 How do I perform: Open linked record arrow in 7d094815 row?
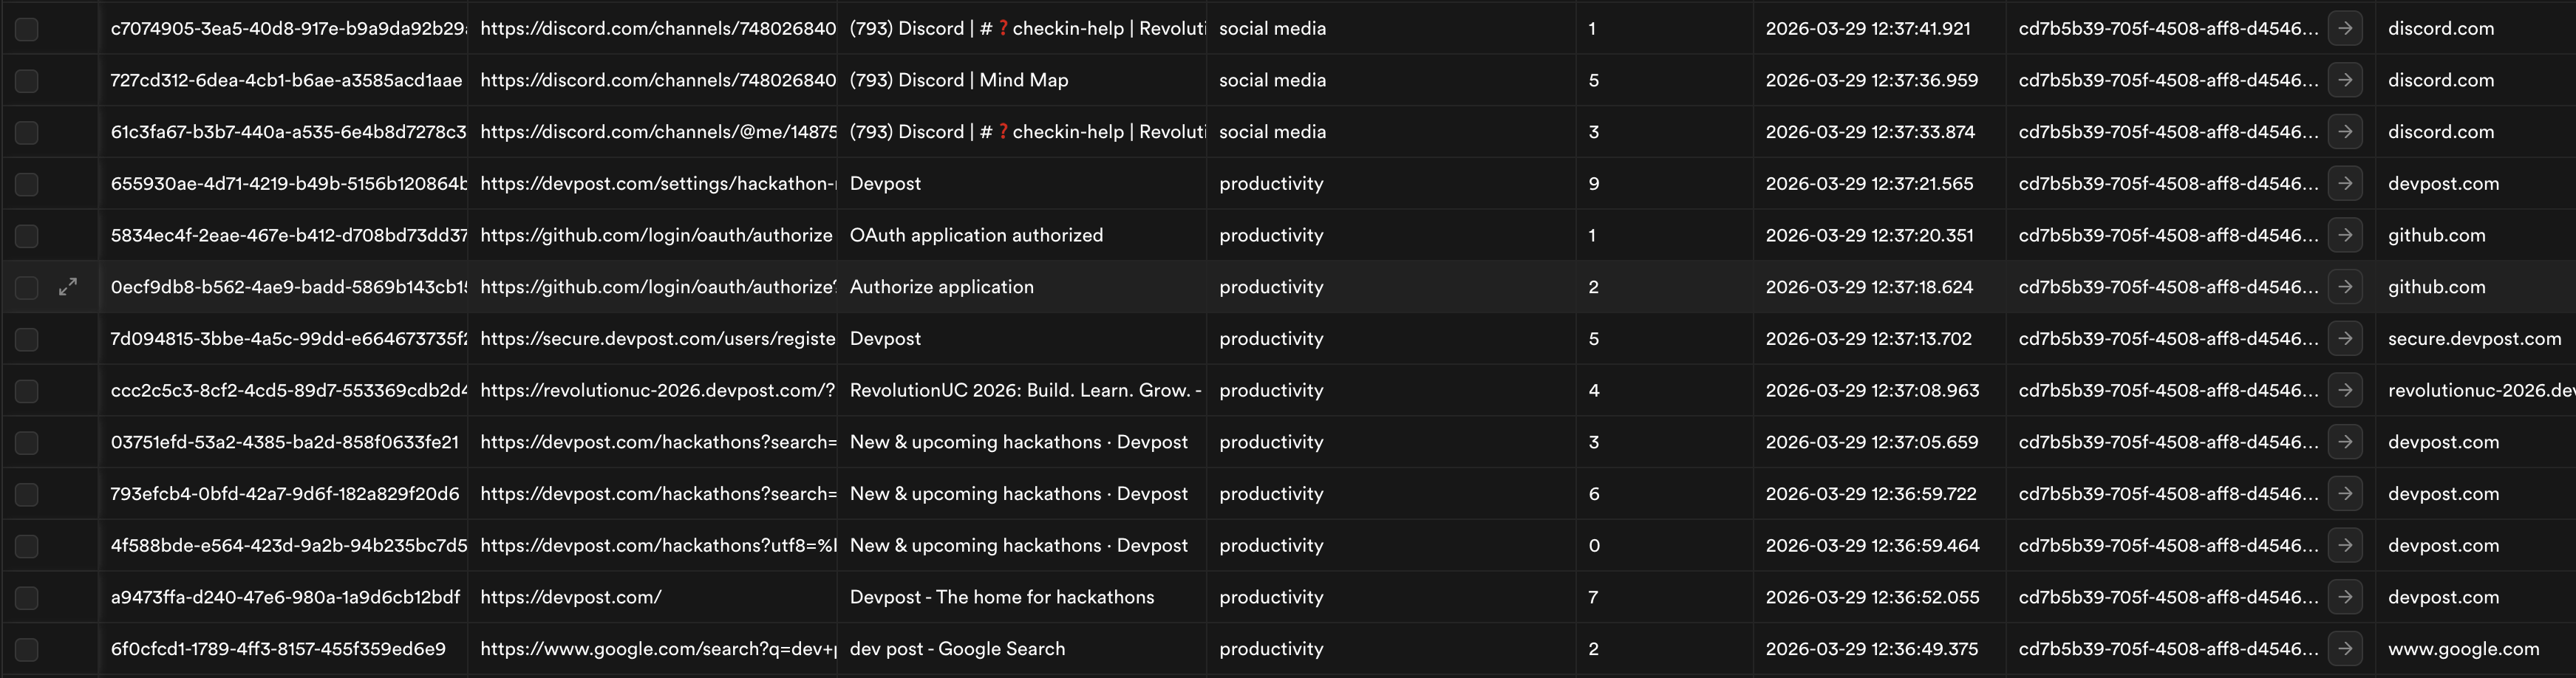[x=2345, y=338]
